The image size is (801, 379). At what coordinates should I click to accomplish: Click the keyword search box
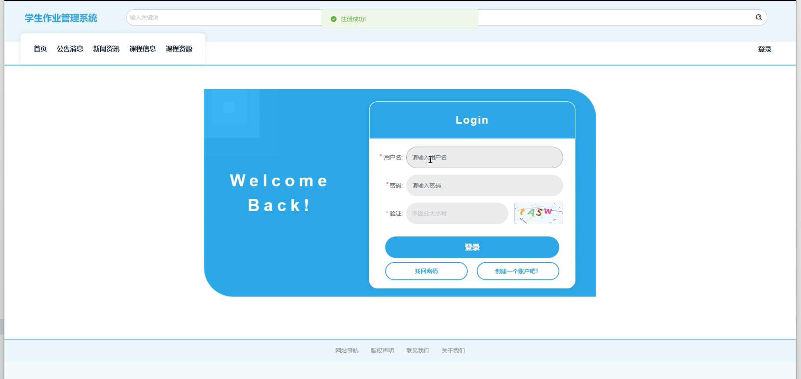click(446, 18)
